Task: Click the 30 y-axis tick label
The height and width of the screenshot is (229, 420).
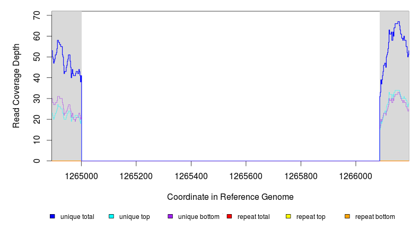Action: coord(38,99)
